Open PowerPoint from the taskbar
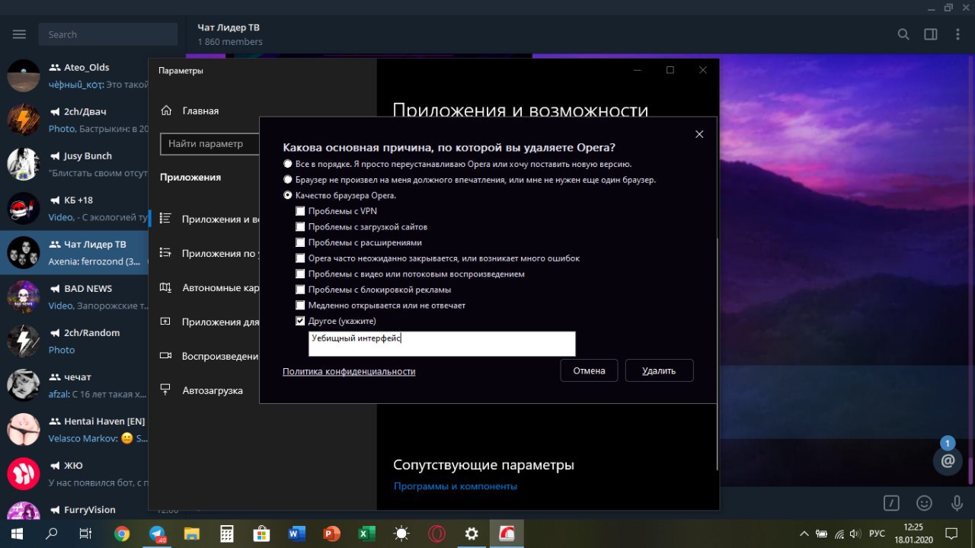Screen dimensions: 975x548 [331, 534]
